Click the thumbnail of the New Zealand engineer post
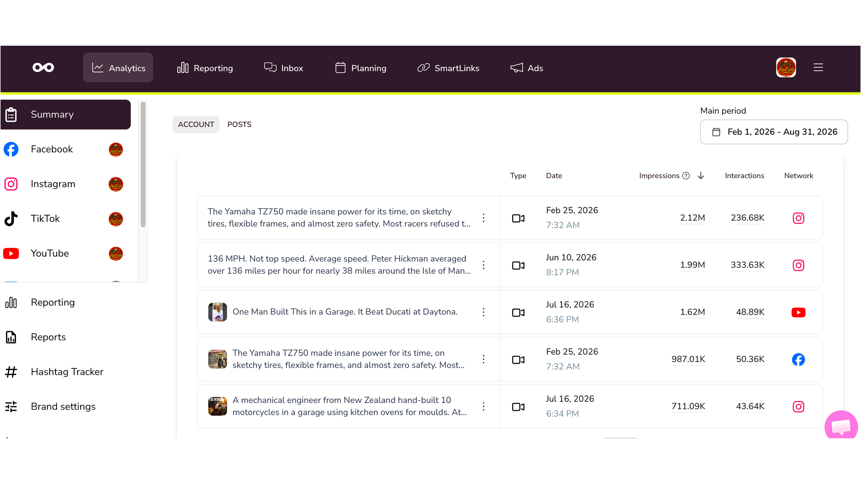861x484 pixels. click(218, 406)
